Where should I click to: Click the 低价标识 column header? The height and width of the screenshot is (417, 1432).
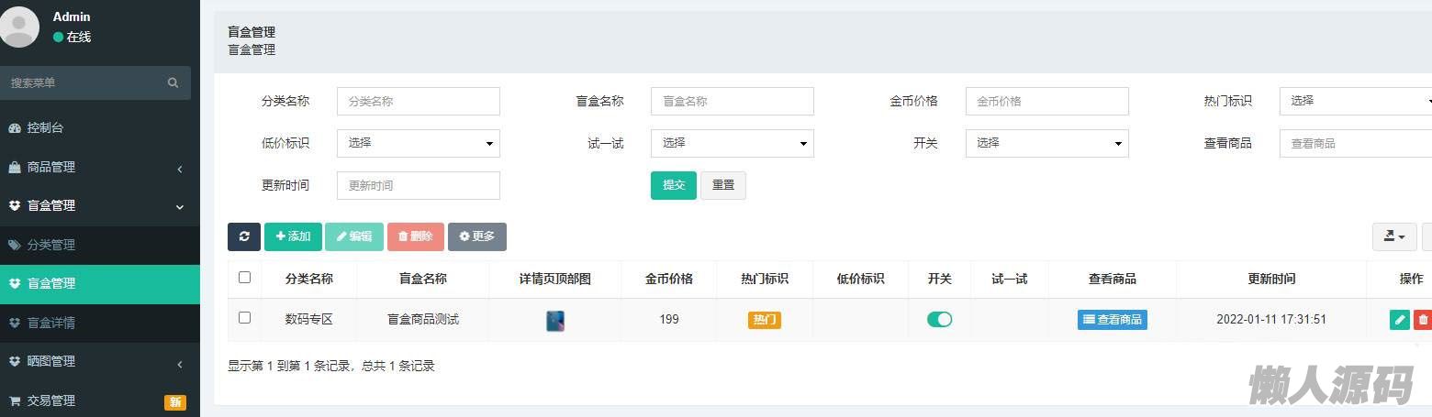pyautogui.click(x=860, y=279)
